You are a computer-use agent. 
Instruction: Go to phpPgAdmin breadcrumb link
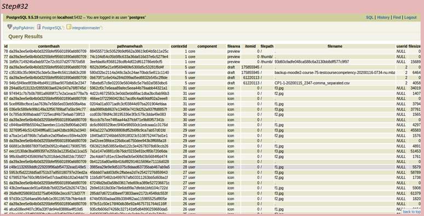[23, 27]
